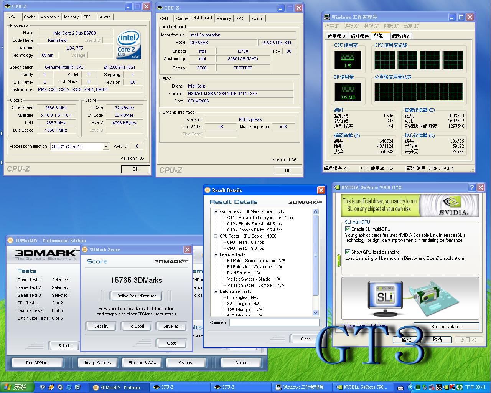Click the Demo... button
This screenshot has height=393, width=491.
click(x=242, y=363)
